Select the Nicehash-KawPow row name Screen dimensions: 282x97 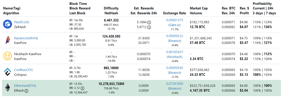pyautogui.click(x=28, y=54)
